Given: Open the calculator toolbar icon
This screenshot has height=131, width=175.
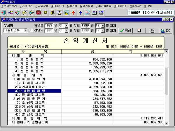Looking at the screenshot, I should click(x=94, y=13).
